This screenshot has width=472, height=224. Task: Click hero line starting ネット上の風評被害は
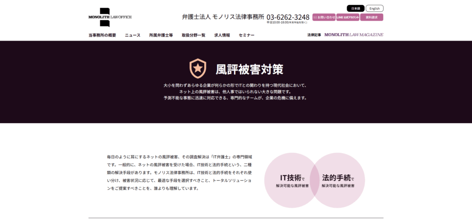[x=235, y=92]
